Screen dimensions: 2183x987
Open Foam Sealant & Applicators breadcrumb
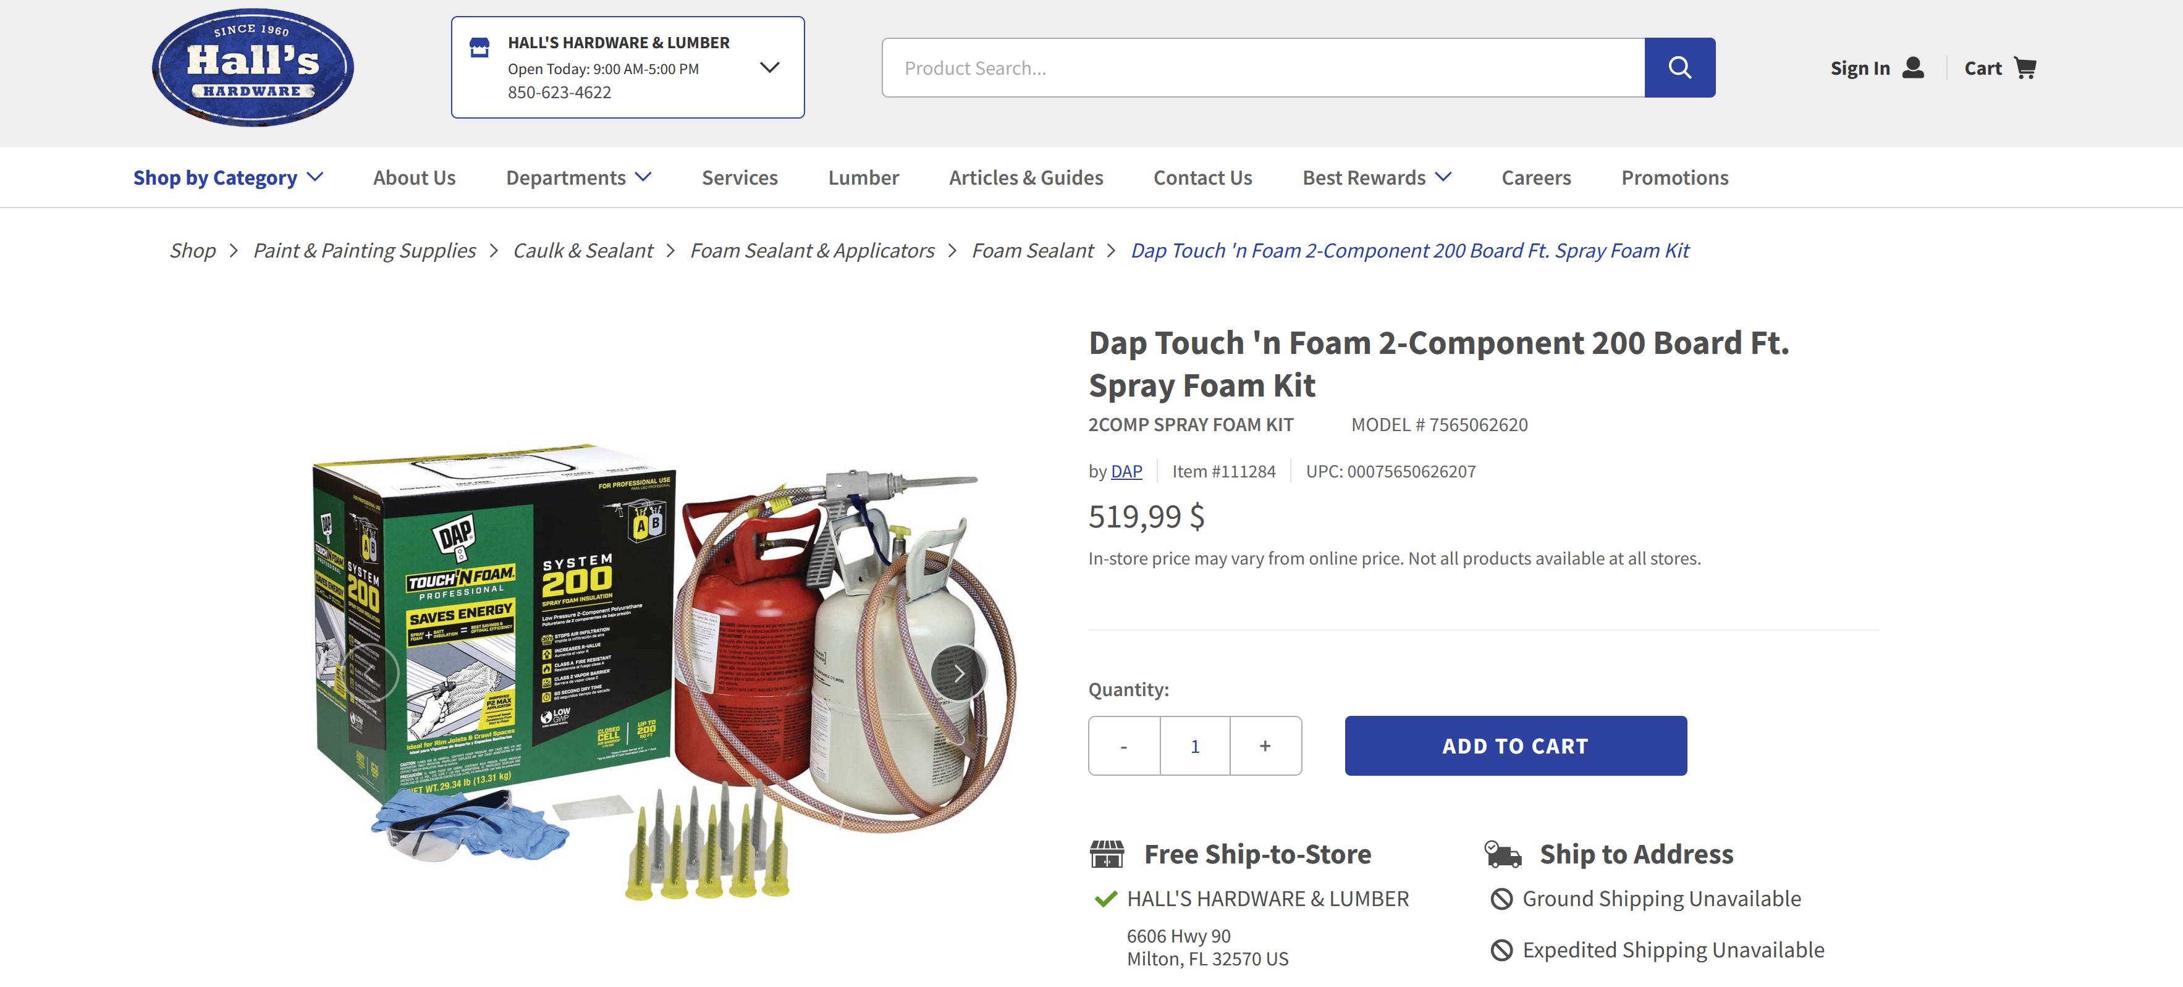[x=812, y=251]
